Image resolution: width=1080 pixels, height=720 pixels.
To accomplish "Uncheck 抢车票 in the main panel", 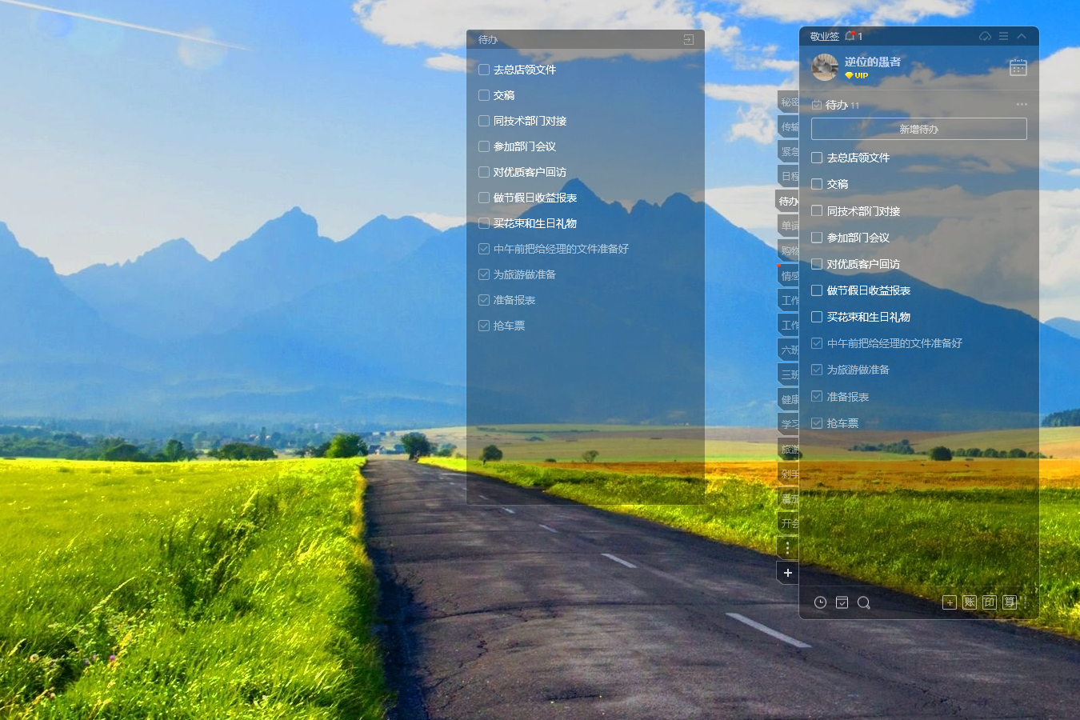I will (817, 423).
